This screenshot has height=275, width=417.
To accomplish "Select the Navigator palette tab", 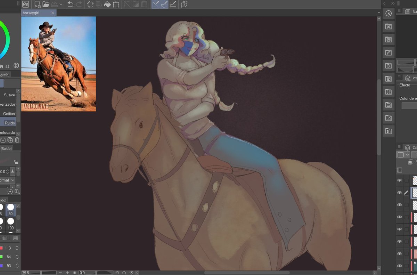I will [411, 11].
